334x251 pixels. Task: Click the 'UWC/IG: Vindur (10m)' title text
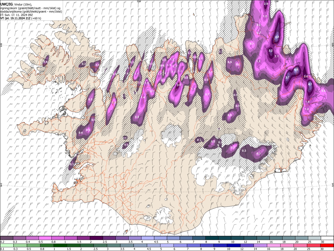point(16,4)
